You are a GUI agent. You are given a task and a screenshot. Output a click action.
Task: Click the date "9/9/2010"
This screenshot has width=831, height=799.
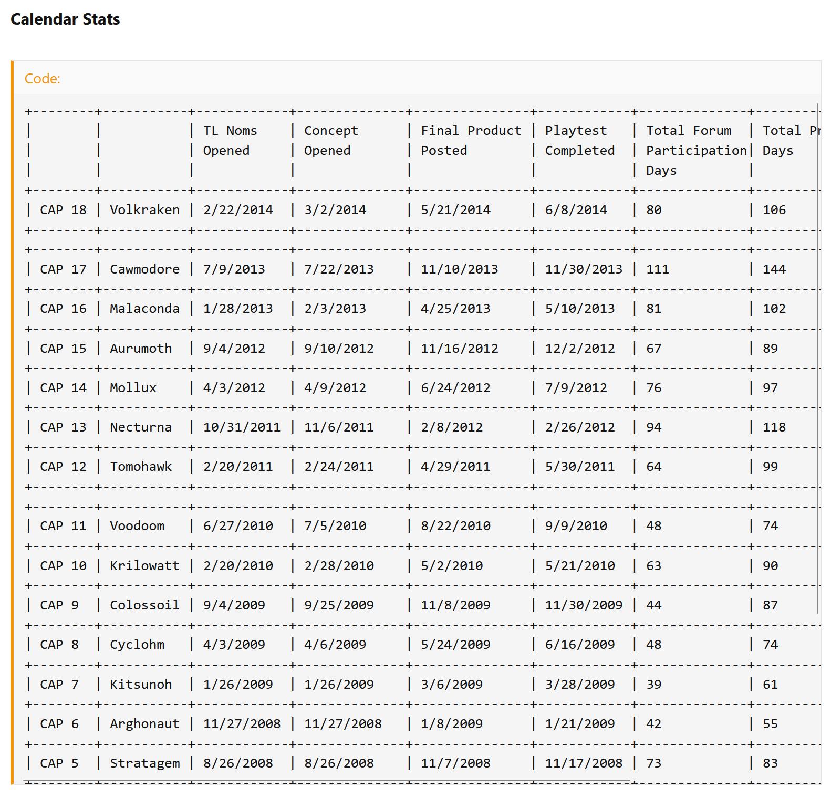pos(576,526)
